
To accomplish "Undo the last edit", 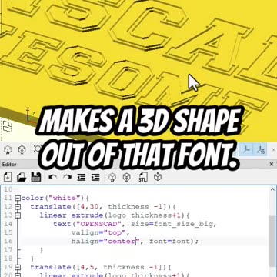I will (52, 177).
